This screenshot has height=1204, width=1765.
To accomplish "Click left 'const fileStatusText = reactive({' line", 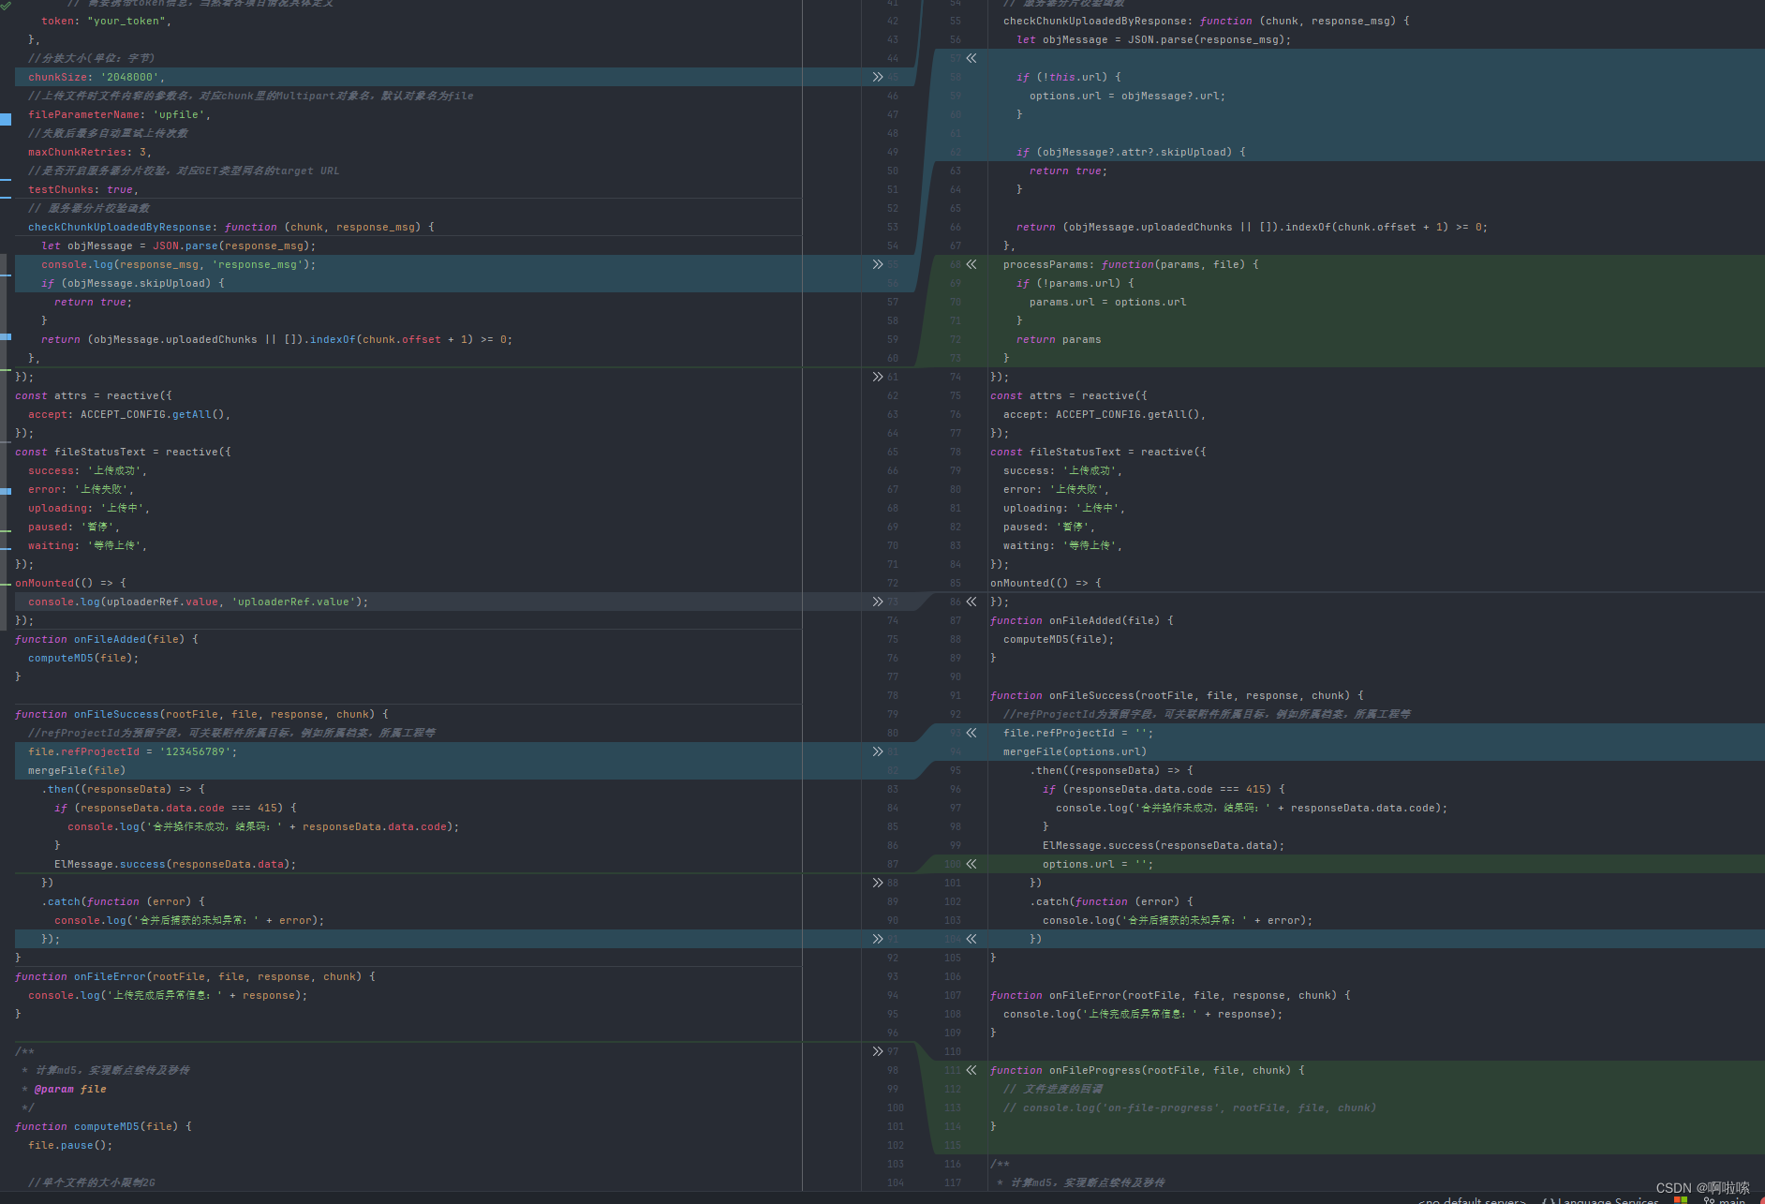I will pos(123,452).
